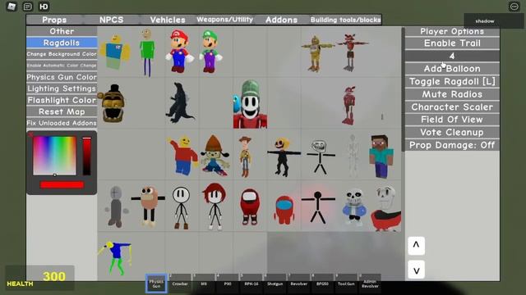The image size is (526, 295).
Task: Click the HD icon in top bar
Action: tap(44, 7)
